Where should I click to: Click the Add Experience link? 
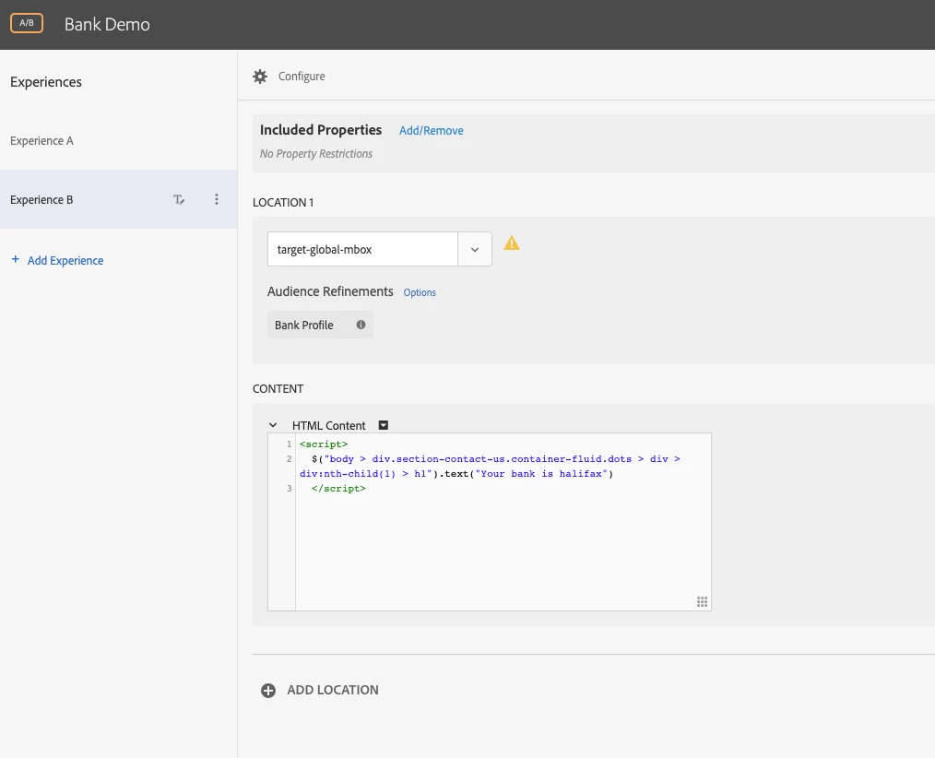[x=65, y=261]
